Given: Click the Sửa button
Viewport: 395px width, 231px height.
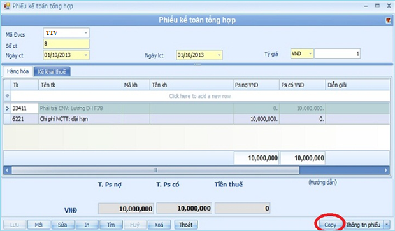Looking at the screenshot, I should (x=62, y=225).
